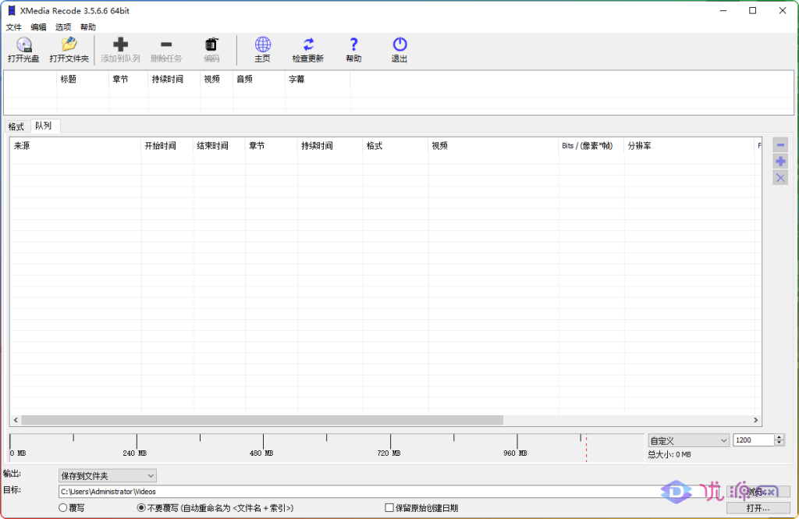Click the 字幕 column header in file list

tap(318, 79)
